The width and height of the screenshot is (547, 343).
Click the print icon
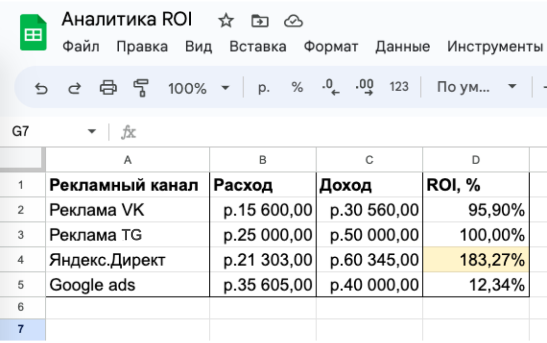click(x=108, y=88)
